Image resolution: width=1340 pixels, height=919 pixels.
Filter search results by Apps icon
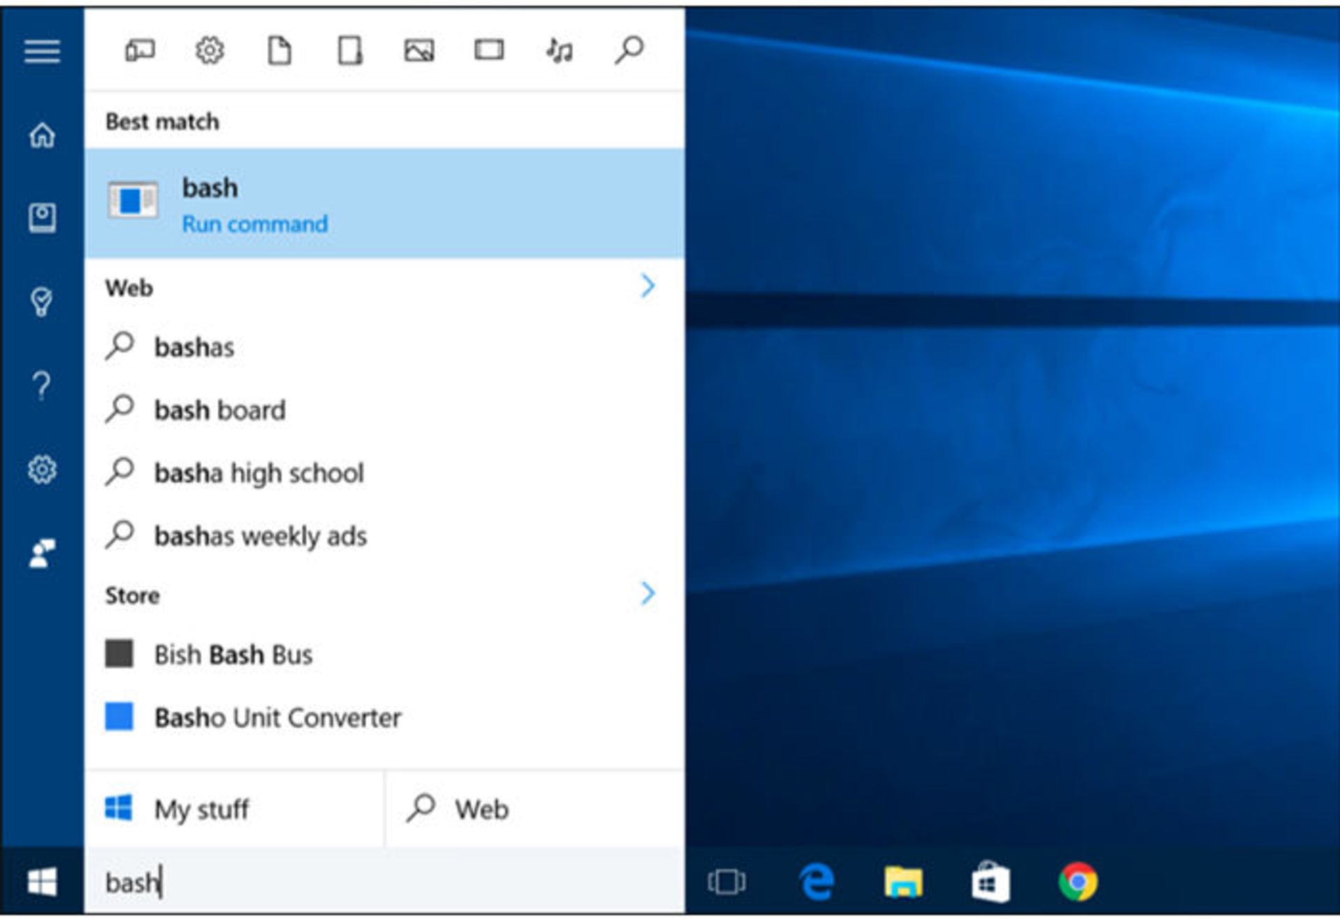(140, 50)
